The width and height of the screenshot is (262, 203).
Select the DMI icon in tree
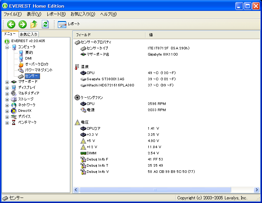pyautogui.click(x=21, y=58)
